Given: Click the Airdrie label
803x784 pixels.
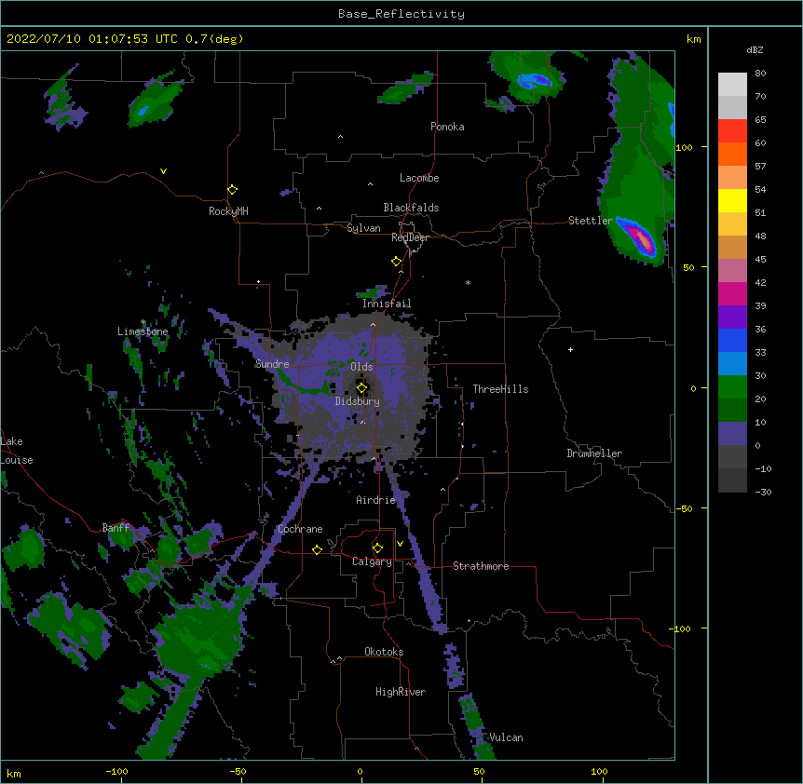Looking at the screenshot, I should pos(376,500).
